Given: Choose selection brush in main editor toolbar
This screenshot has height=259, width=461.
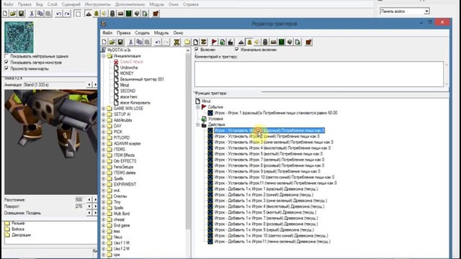Looking at the screenshot, I should coord(78,14).
